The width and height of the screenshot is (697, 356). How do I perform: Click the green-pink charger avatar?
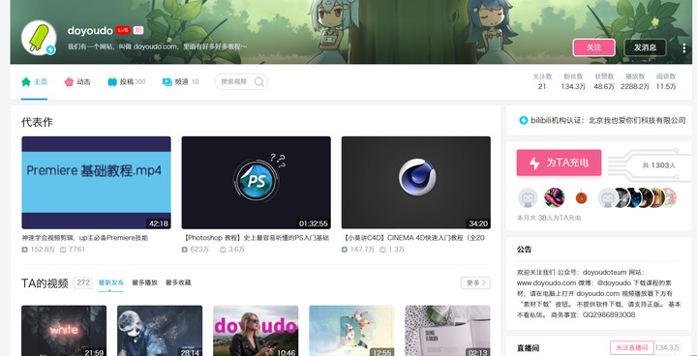(x=555, y=197)
